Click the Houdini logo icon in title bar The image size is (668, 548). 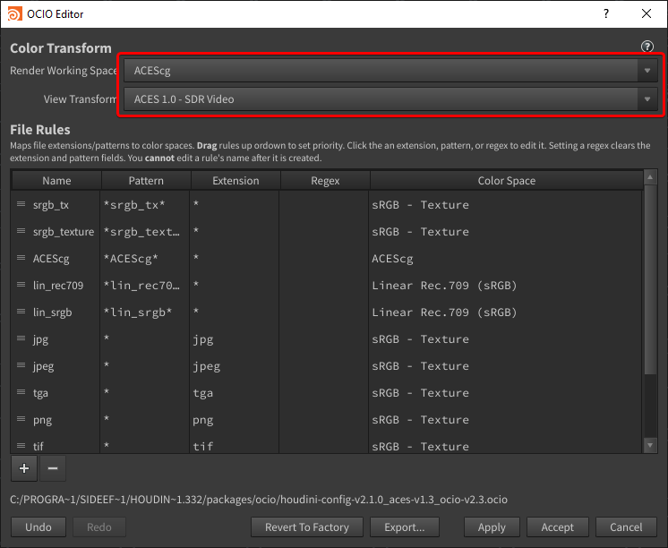click(x=14, y=13)
